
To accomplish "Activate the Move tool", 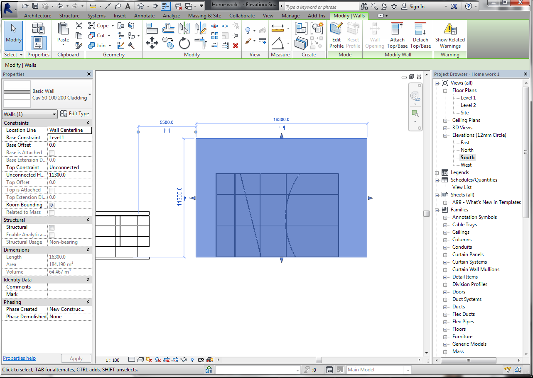I will click(x=152, y=43).
